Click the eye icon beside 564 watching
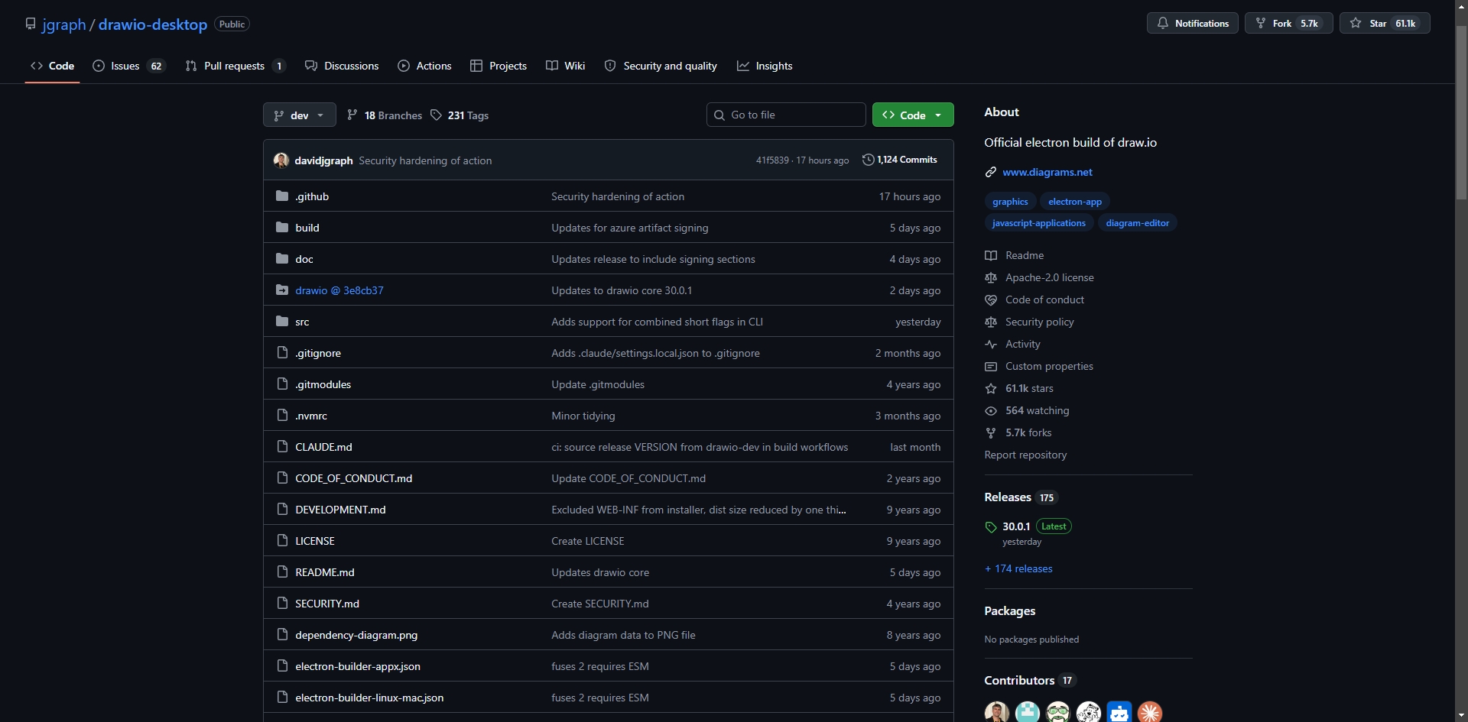Image resolution: width=1468 pixels, height=722 pixels. coord(991,410)
